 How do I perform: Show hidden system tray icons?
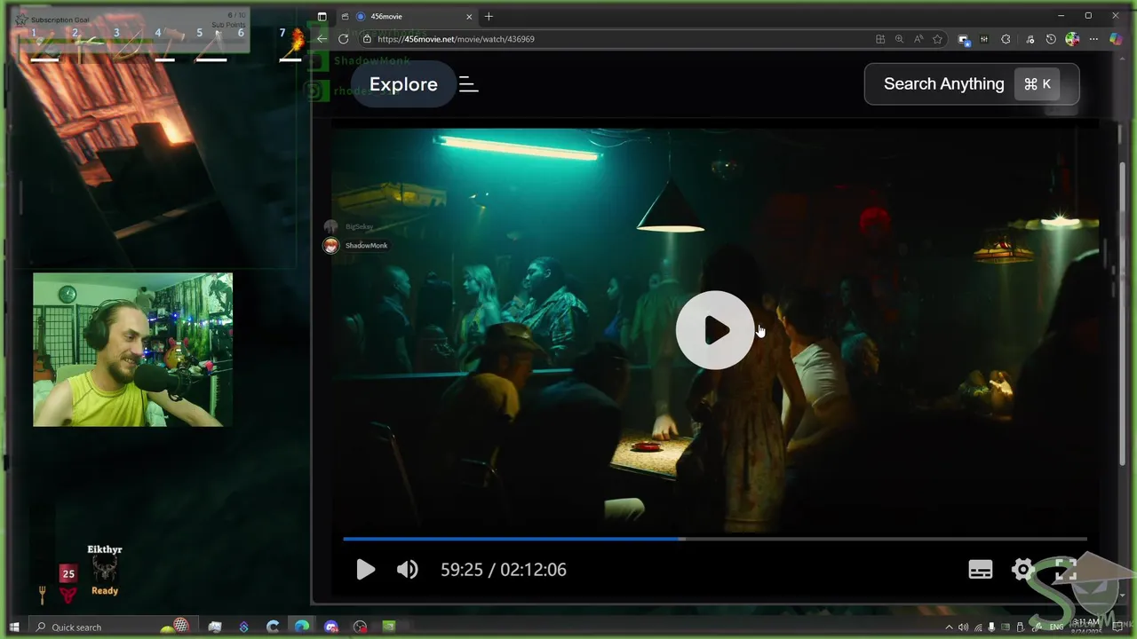pos(949,627)
